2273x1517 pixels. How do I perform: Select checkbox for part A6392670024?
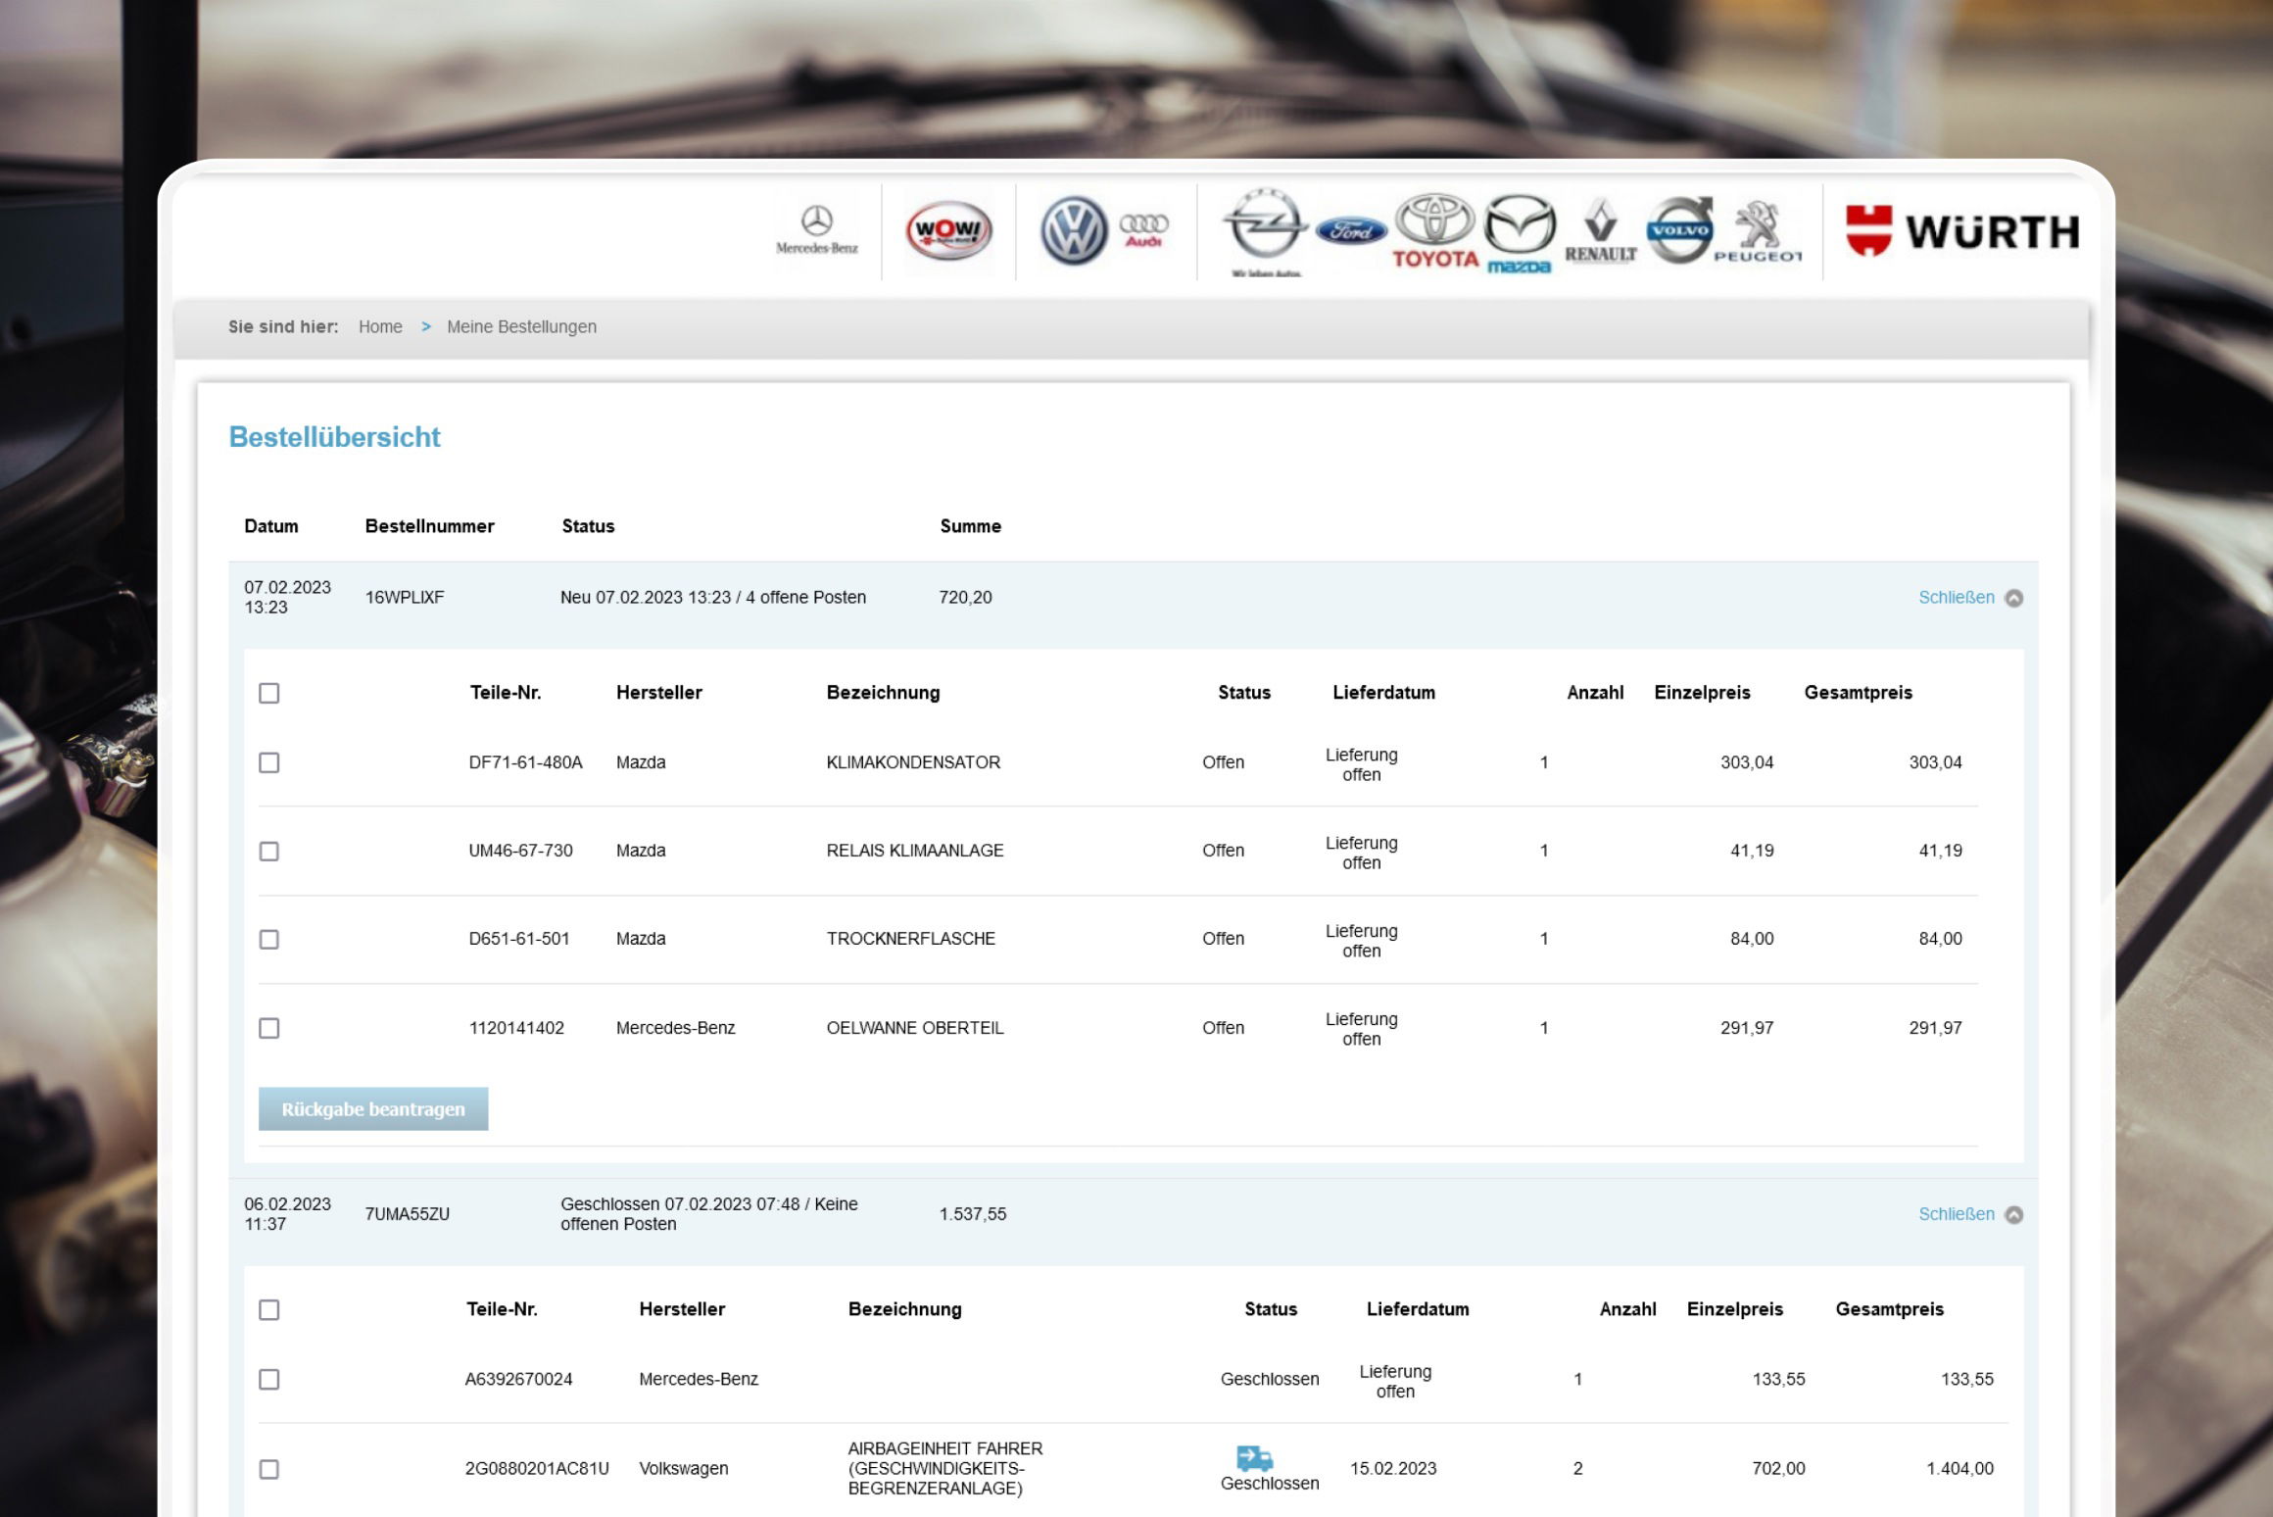[269, 1380]
